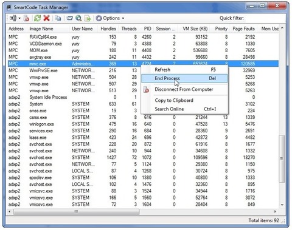Click the horizontal scrollbar thumb
Screen dimensions: 292x230
pos(76,212)
